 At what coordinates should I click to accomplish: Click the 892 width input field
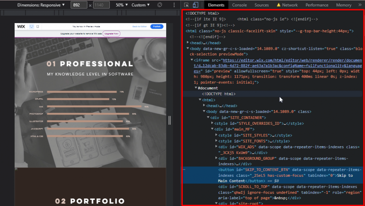click(79, 5)
